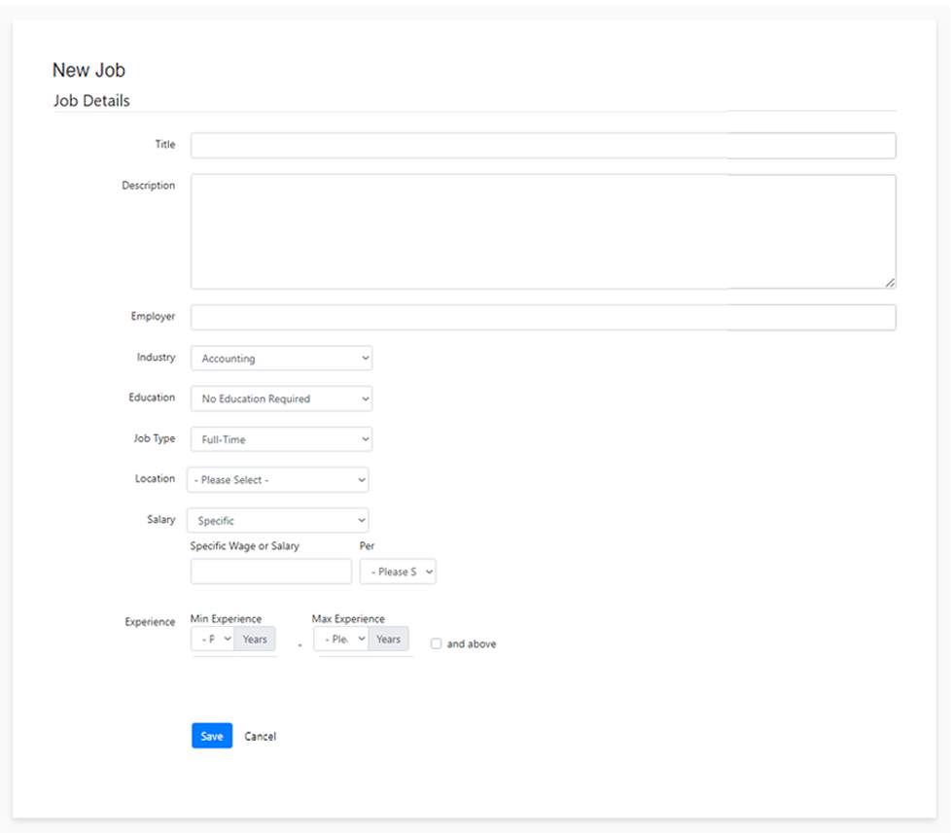Viewport: 952px width, 833px height.
Task: Click the Years tag beside Max Experience
Action: tap(388, 640)
